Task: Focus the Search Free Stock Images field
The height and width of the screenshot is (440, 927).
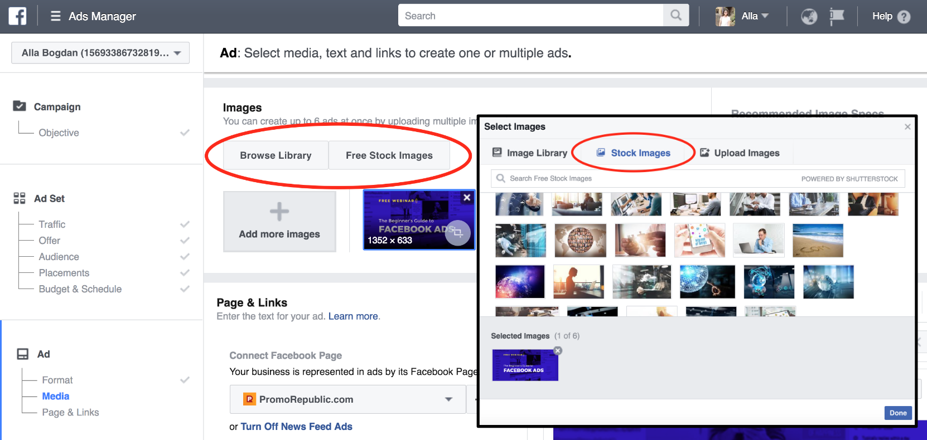Action: point(698,178)
